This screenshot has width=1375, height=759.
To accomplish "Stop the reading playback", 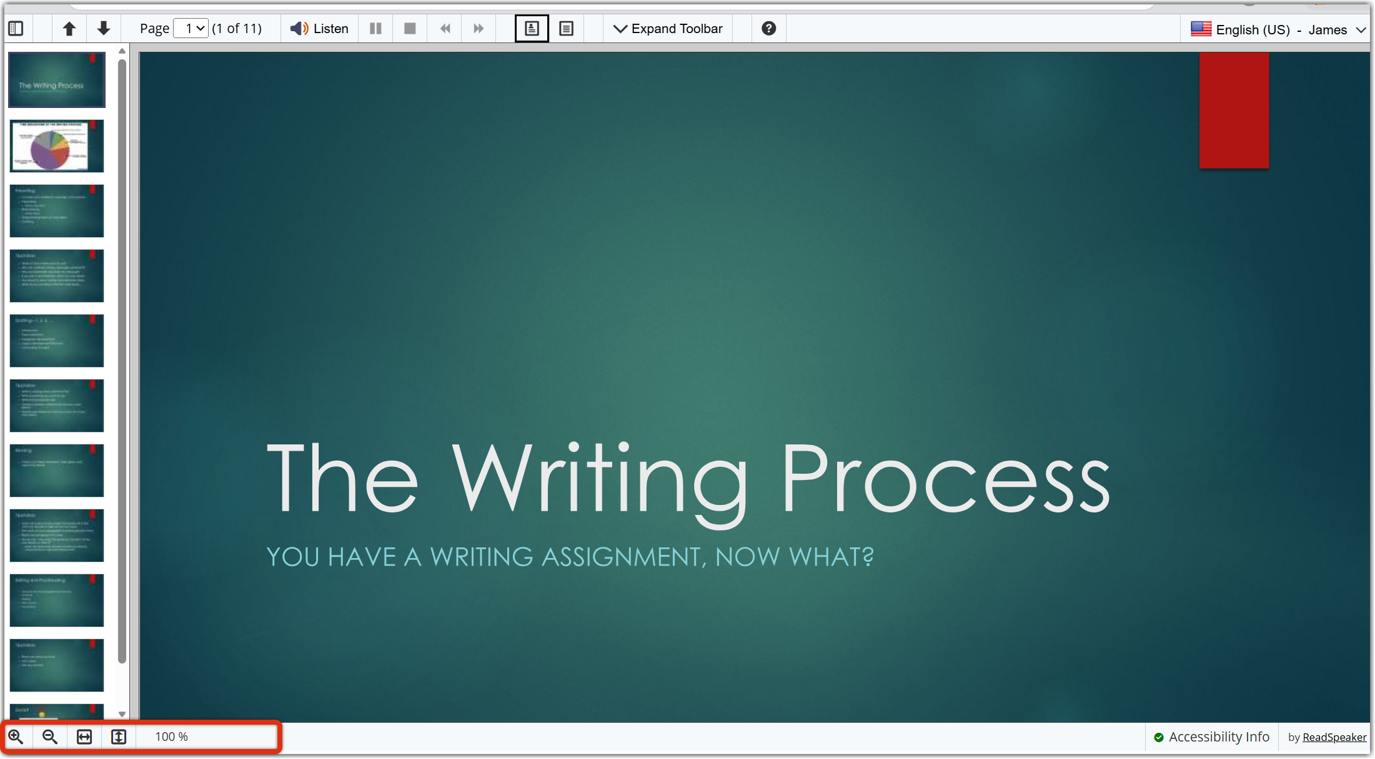I will [x=410, y=29].
